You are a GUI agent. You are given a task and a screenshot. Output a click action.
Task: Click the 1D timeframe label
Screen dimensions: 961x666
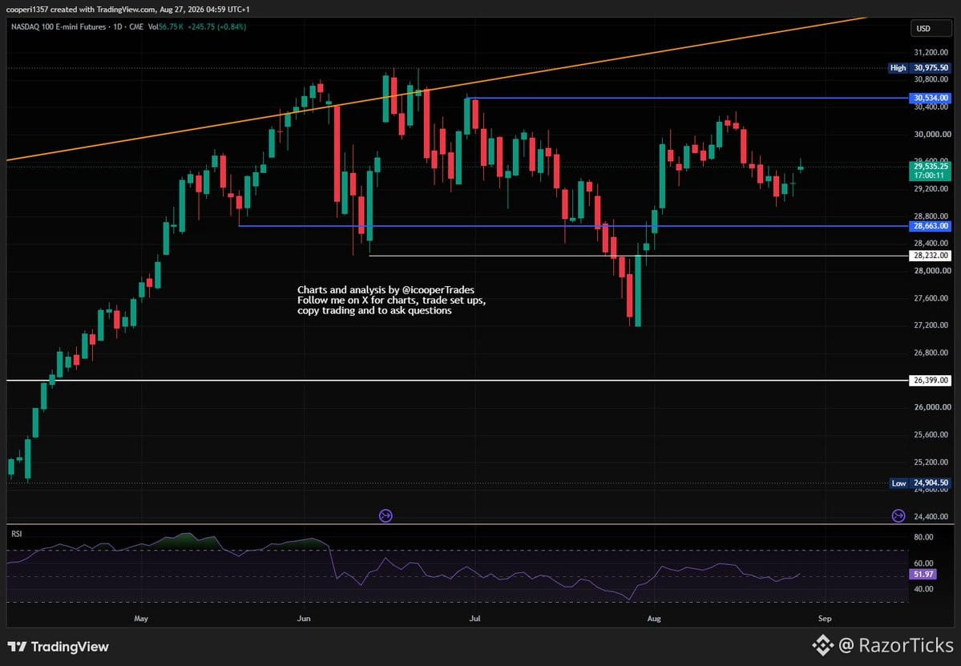[118, 27]
